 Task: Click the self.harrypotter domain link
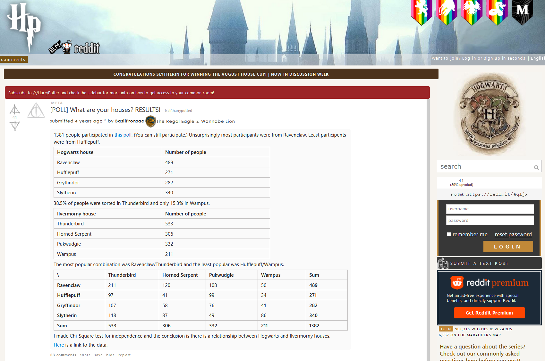click(x=178, y=111)
